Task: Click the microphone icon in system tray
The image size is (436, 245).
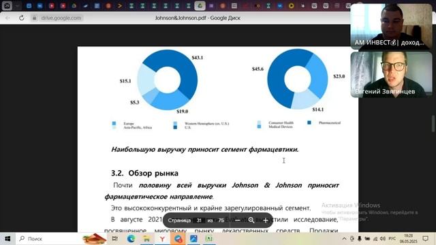Action: (x=360, y=239)
